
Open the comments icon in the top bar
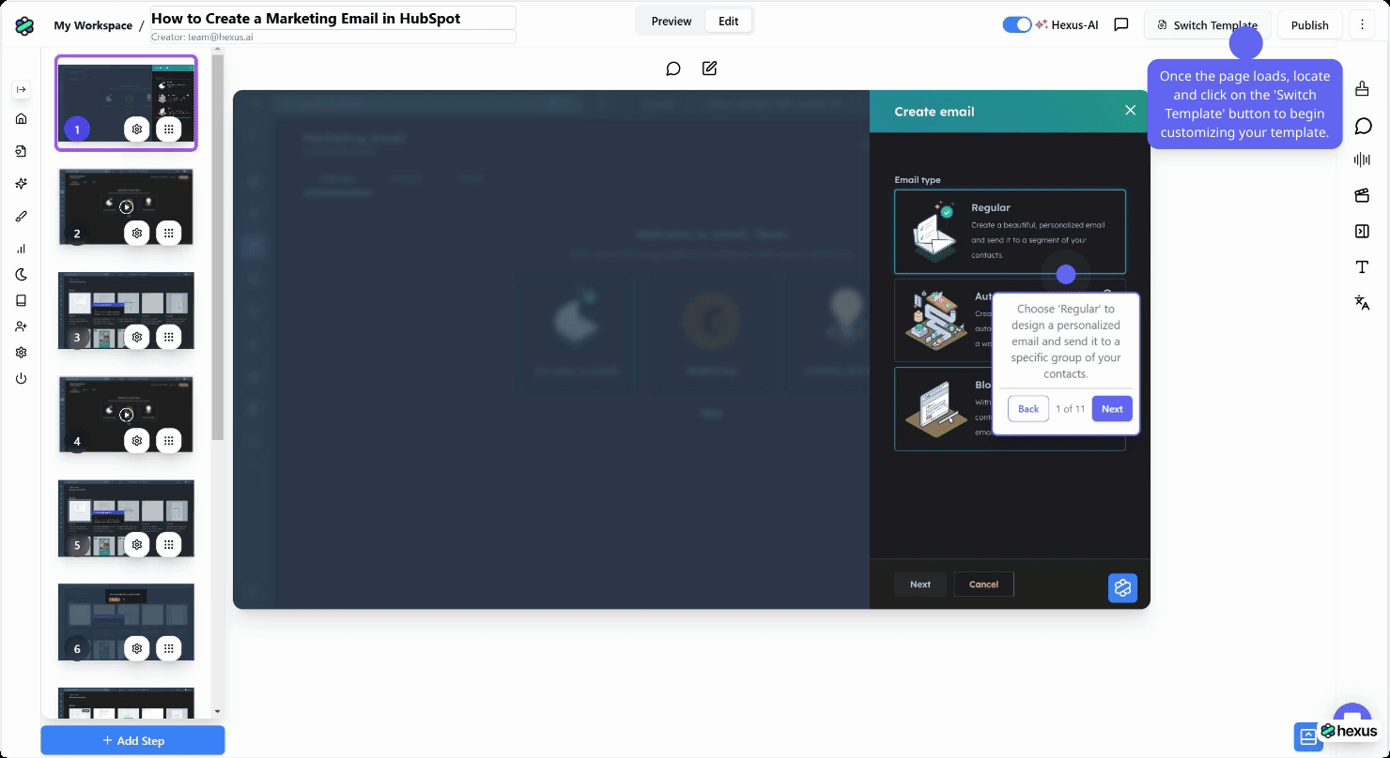pos(1120,25)
